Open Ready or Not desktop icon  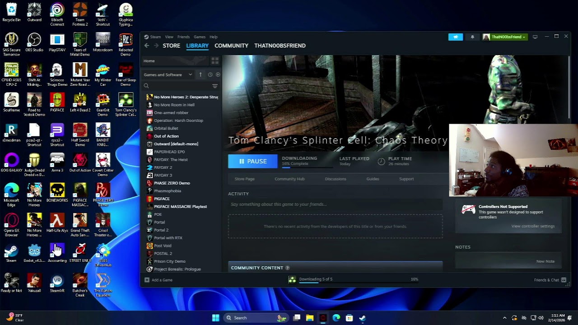point(11,283)
